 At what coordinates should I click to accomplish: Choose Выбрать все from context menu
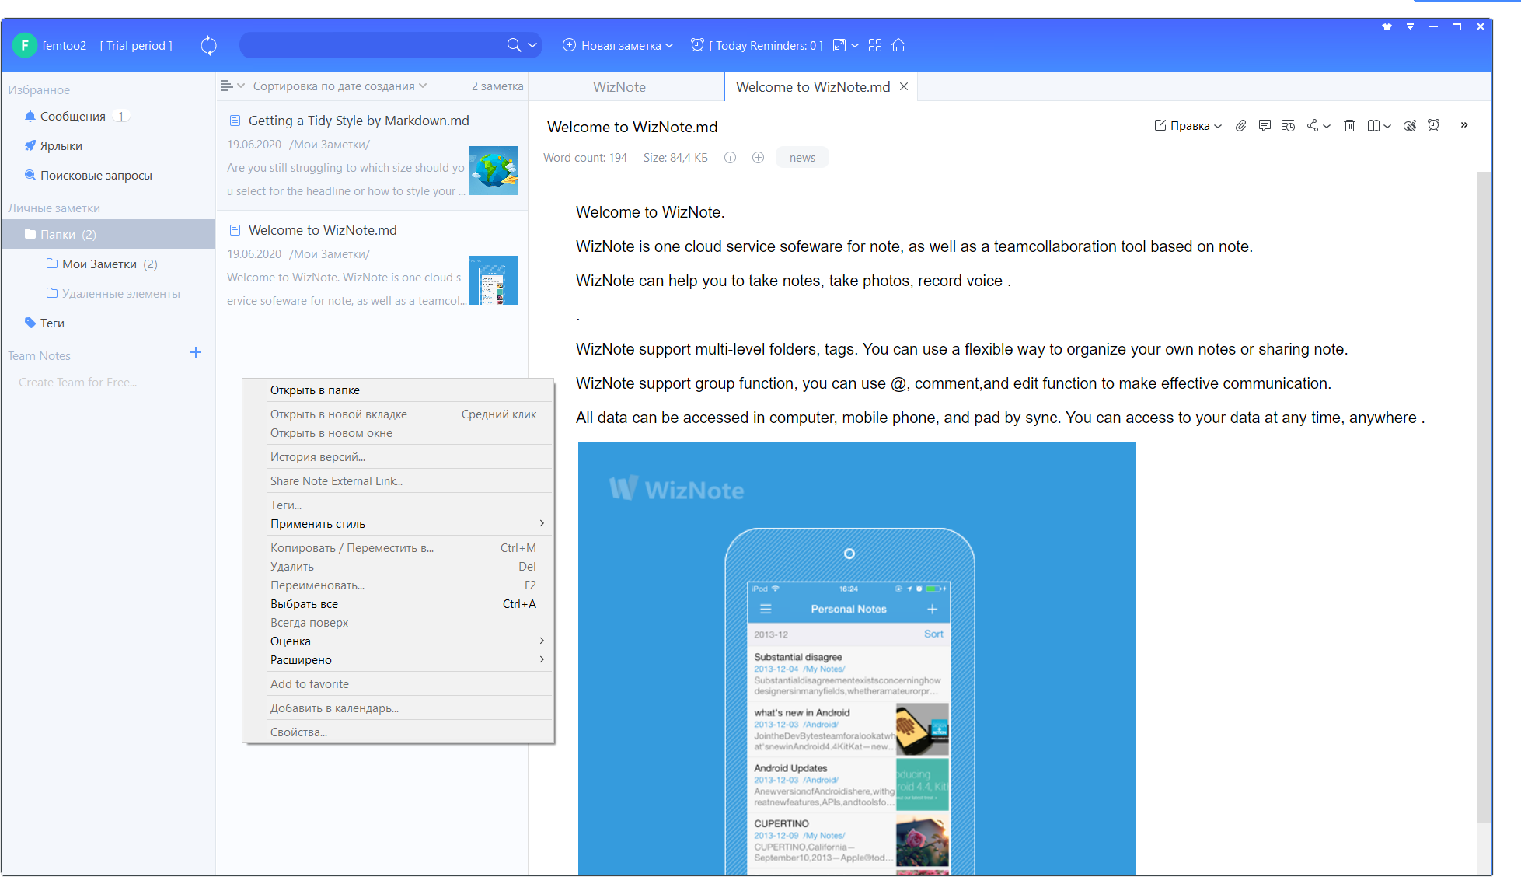[399, 604]
